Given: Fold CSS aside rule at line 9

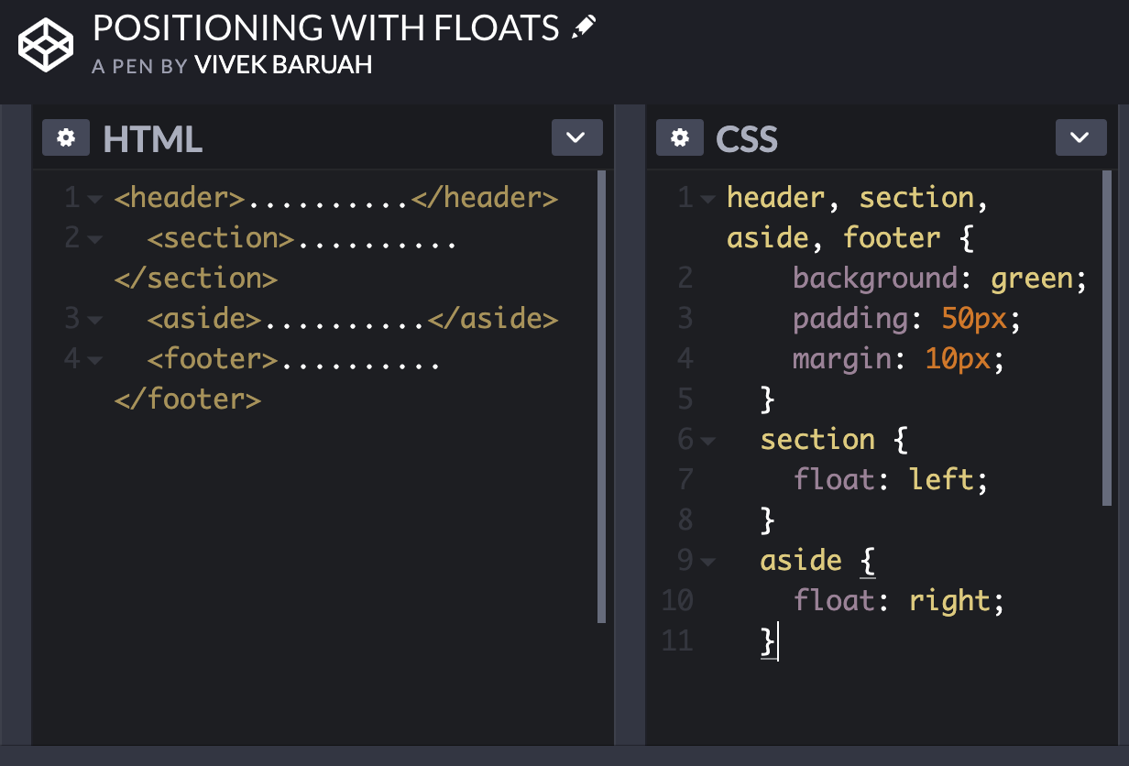Looking at the screenshot, I should pos(707,562).
